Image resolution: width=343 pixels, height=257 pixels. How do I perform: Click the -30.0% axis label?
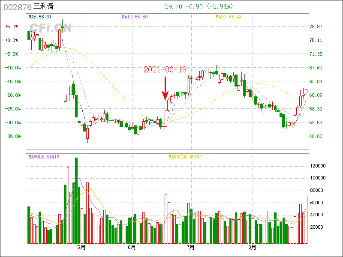13,123
